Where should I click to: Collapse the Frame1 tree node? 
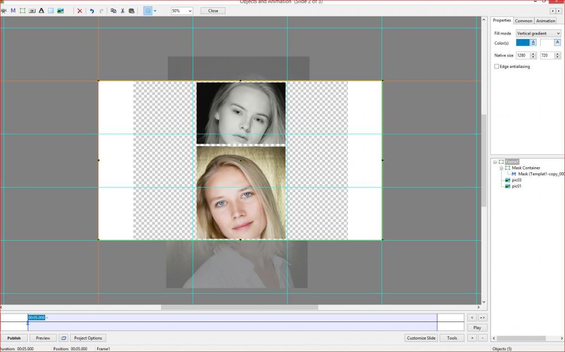[x=495, y=162]
